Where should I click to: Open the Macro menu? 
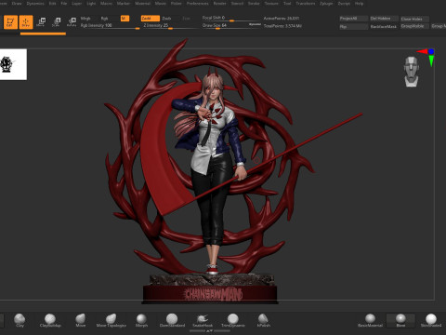[x=106, y=4]
